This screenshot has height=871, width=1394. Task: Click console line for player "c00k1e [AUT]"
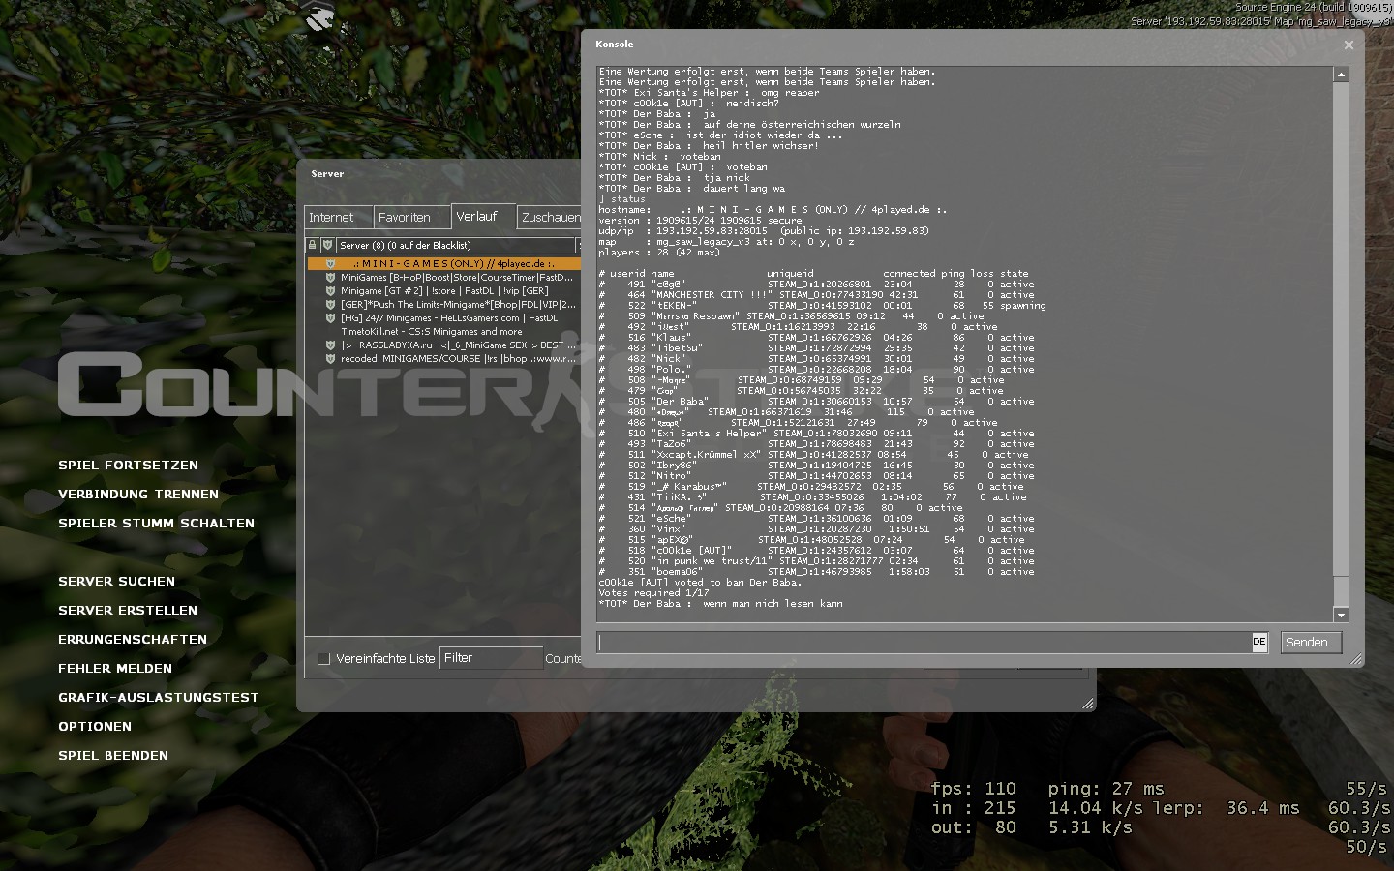pos(816,551)
